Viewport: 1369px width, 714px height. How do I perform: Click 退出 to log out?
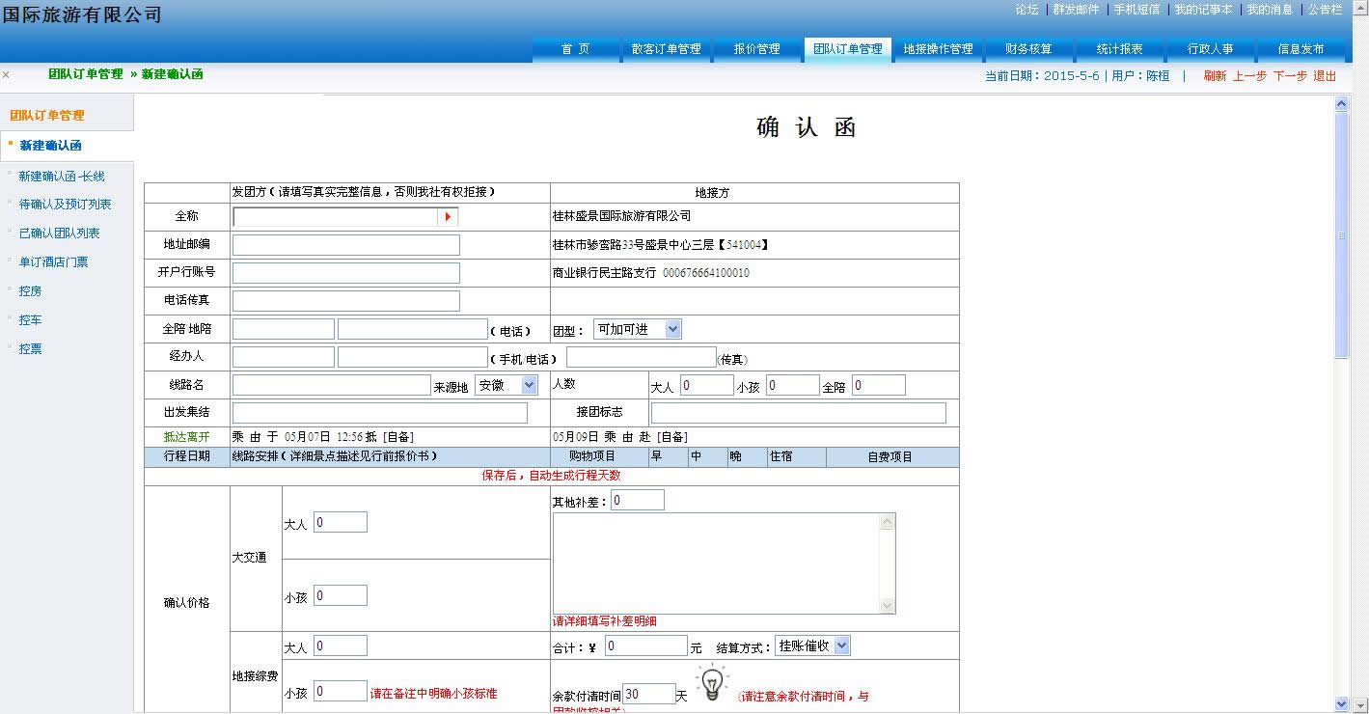(x=1325, y=76)
